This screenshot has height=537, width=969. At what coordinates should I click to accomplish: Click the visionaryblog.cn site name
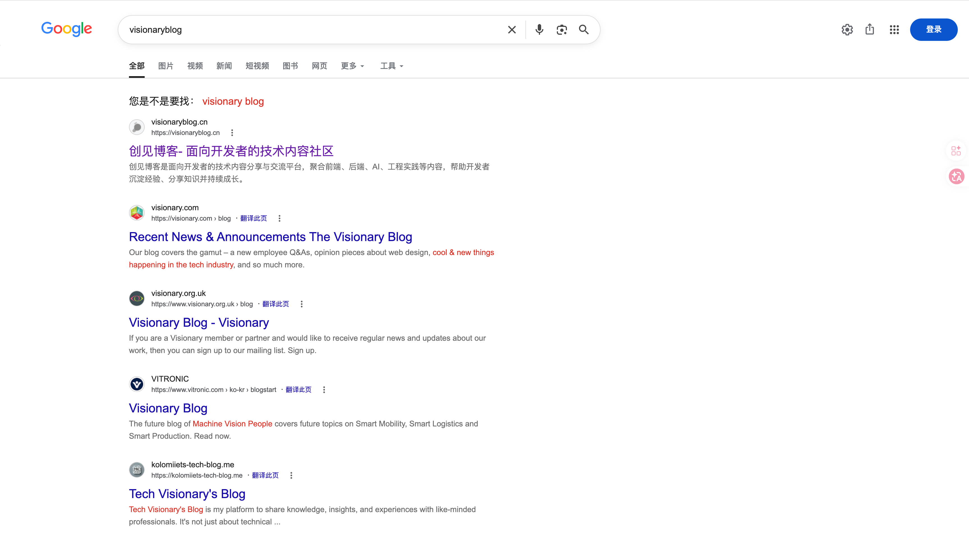(x=179, y=122)
